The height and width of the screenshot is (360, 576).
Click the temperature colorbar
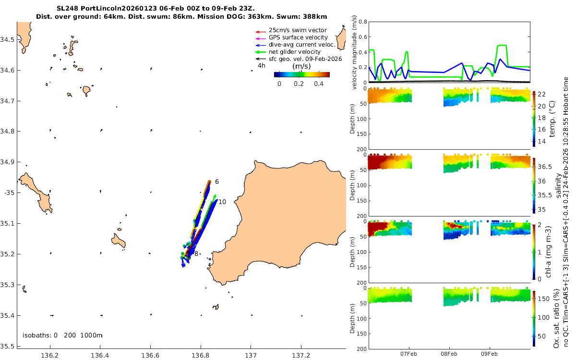pos(534,119)
